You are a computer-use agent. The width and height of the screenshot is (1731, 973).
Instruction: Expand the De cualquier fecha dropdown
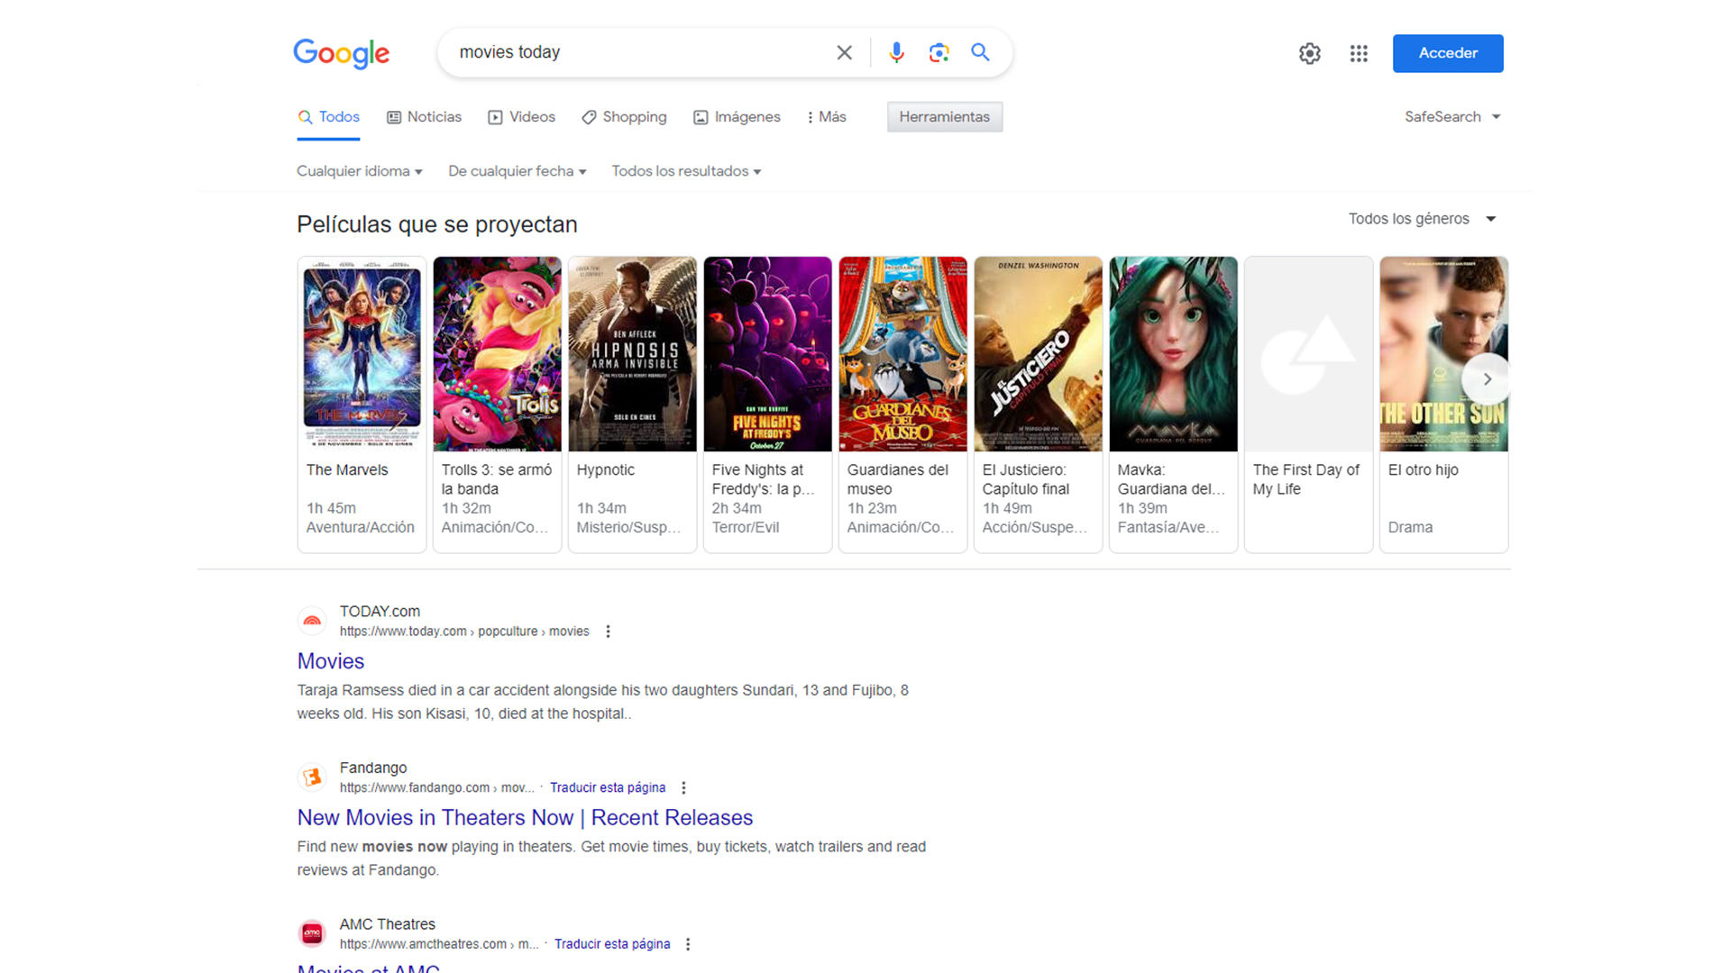click(x=517, y=171)
